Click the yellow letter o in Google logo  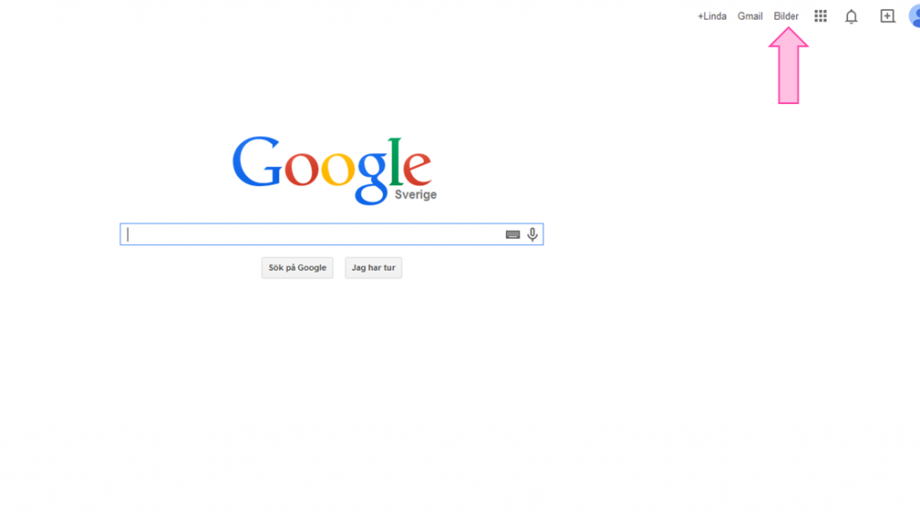[x=338, y=168]
